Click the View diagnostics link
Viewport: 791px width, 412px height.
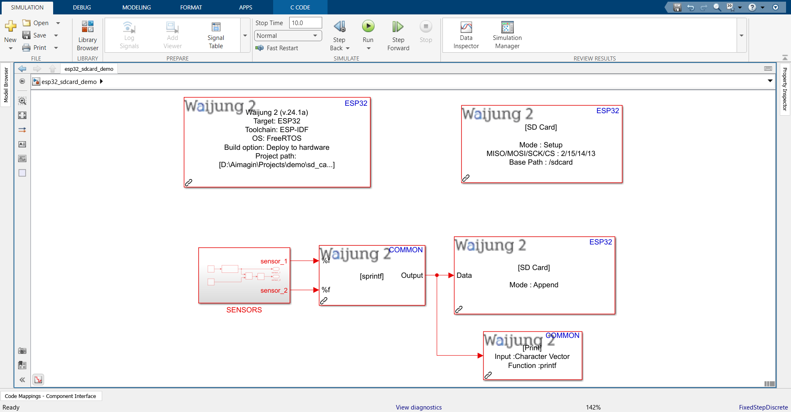tap(419, 407)
